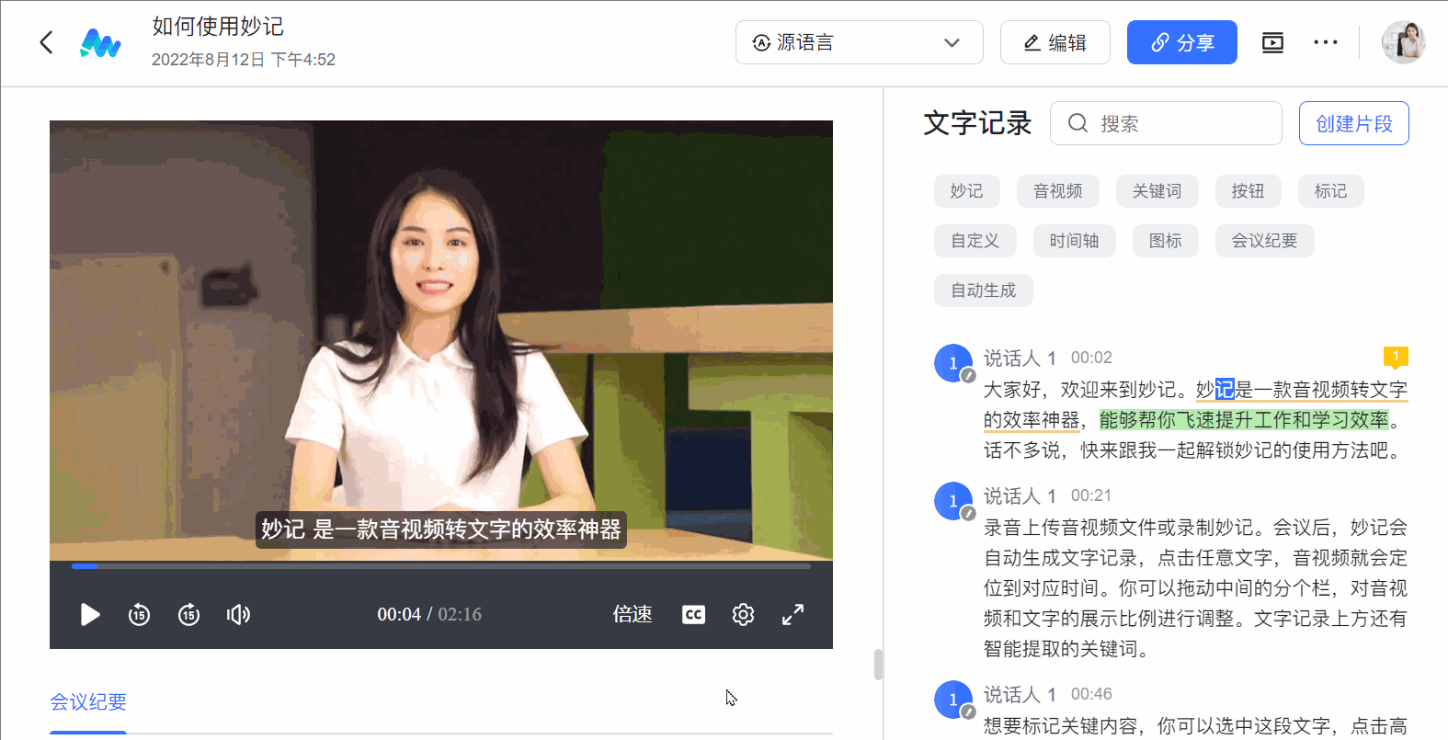
Task: Click the search magnifier icon
Action: tap(1078, 123)
